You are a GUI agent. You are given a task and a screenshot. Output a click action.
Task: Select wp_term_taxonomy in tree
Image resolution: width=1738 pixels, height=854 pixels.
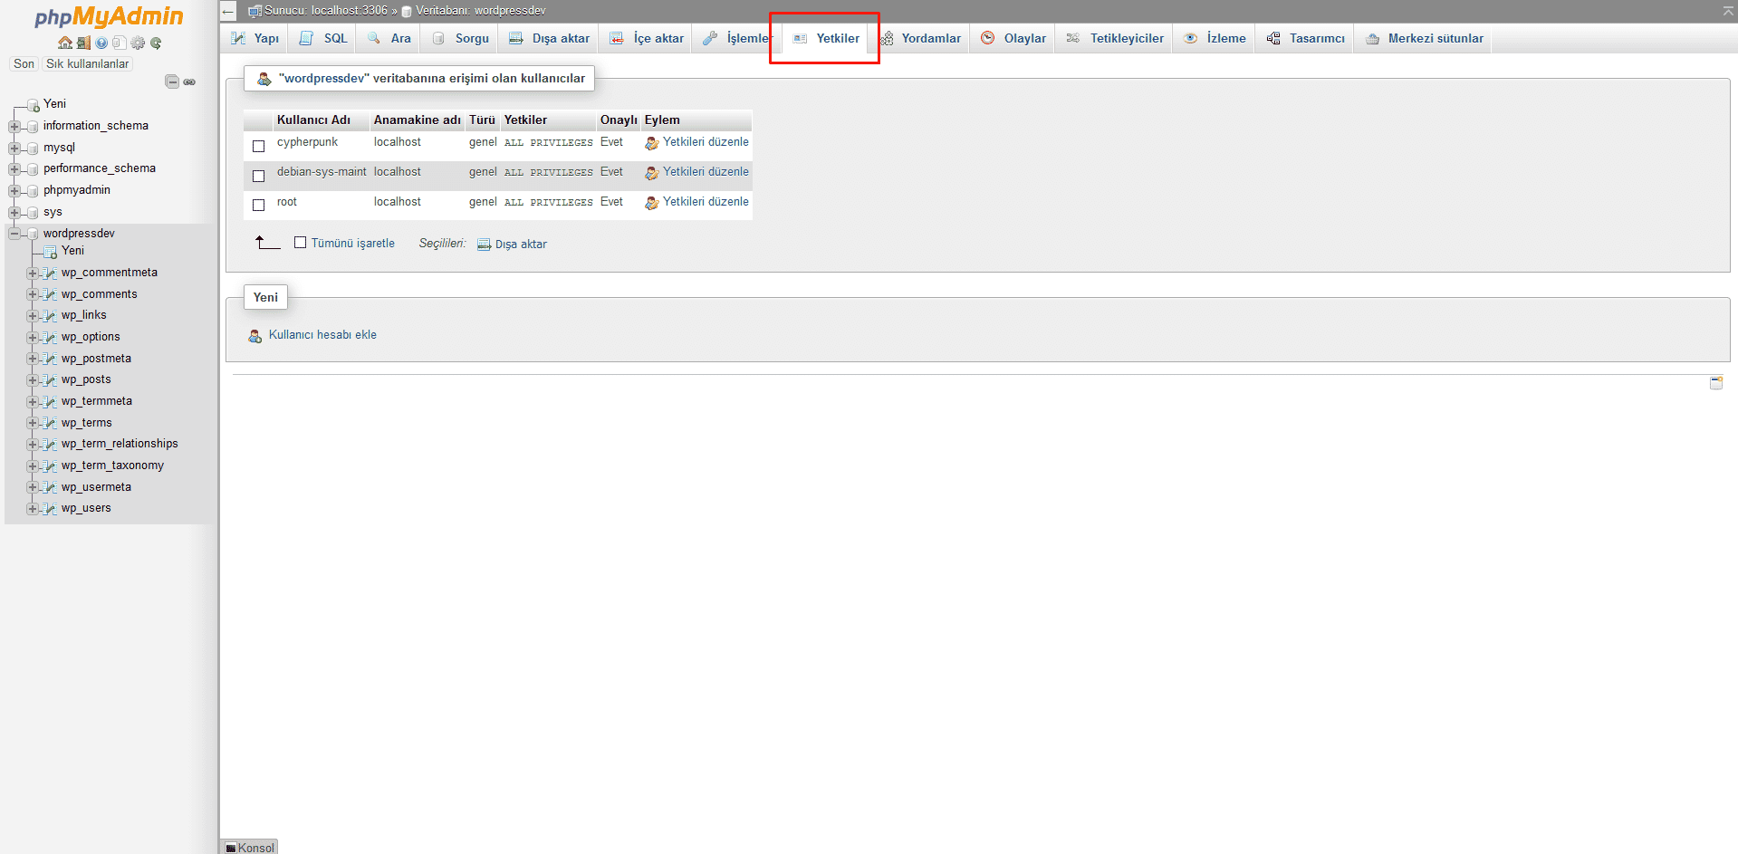point(112,465)
